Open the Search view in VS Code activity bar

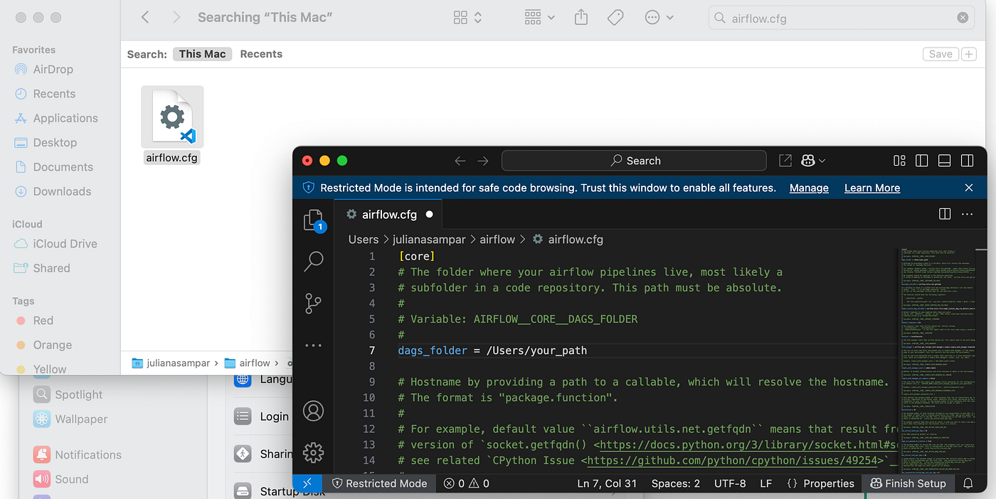pos(314,262)
